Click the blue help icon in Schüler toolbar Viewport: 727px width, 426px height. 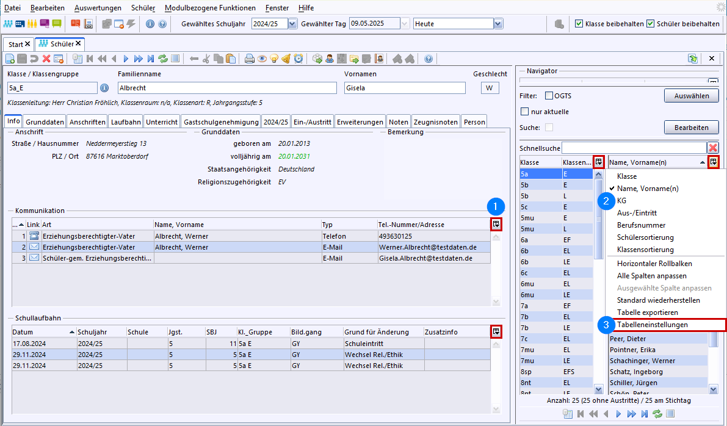429,59
